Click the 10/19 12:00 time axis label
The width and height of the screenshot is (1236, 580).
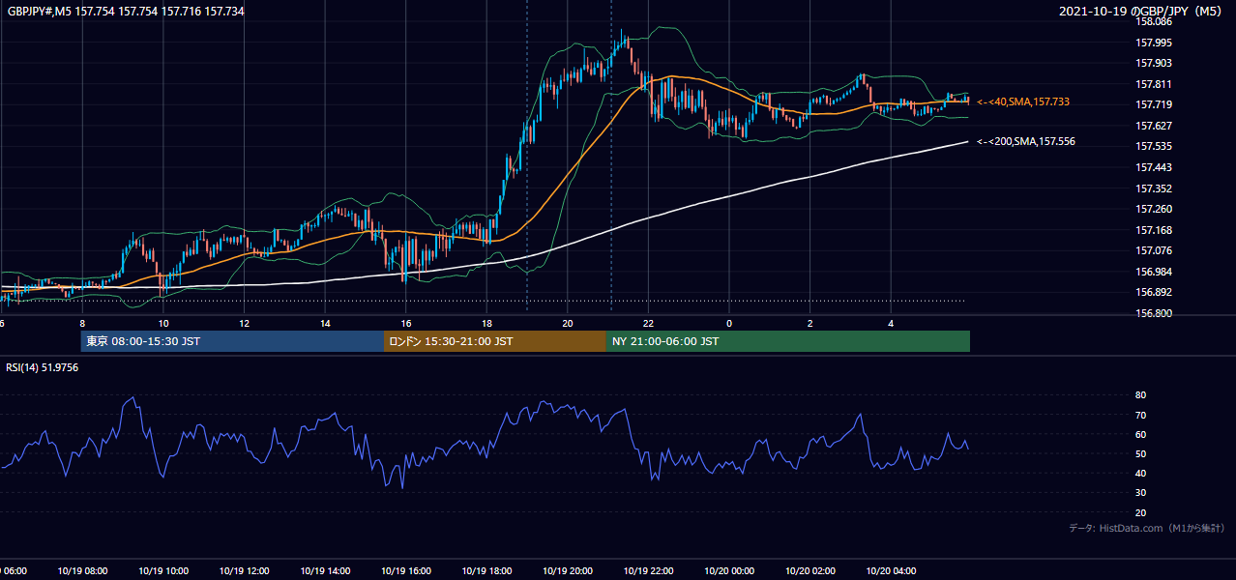tap(244, 571)
